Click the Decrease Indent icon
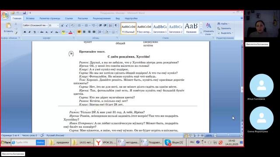Screen dimensions: 280x157 pyautogui.click(x=100, y=25)
